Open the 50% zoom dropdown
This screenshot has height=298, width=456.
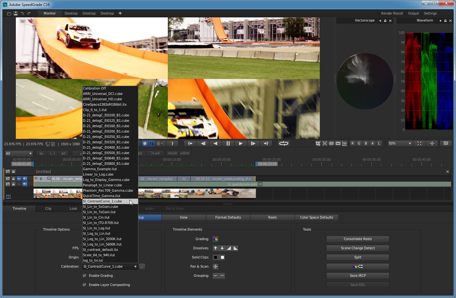point(400,144)
